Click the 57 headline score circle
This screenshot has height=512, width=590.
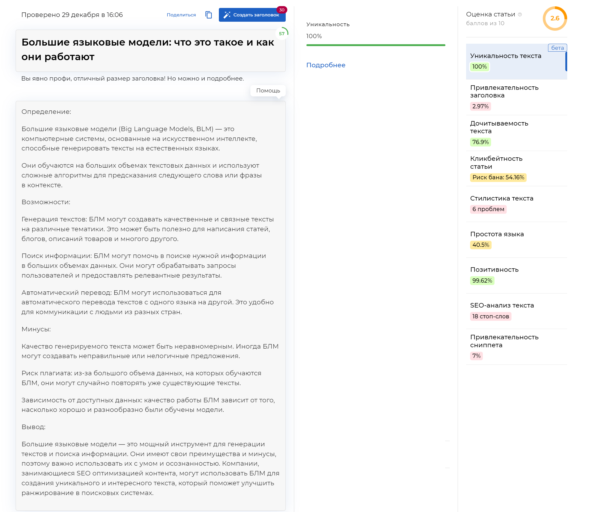282,33
